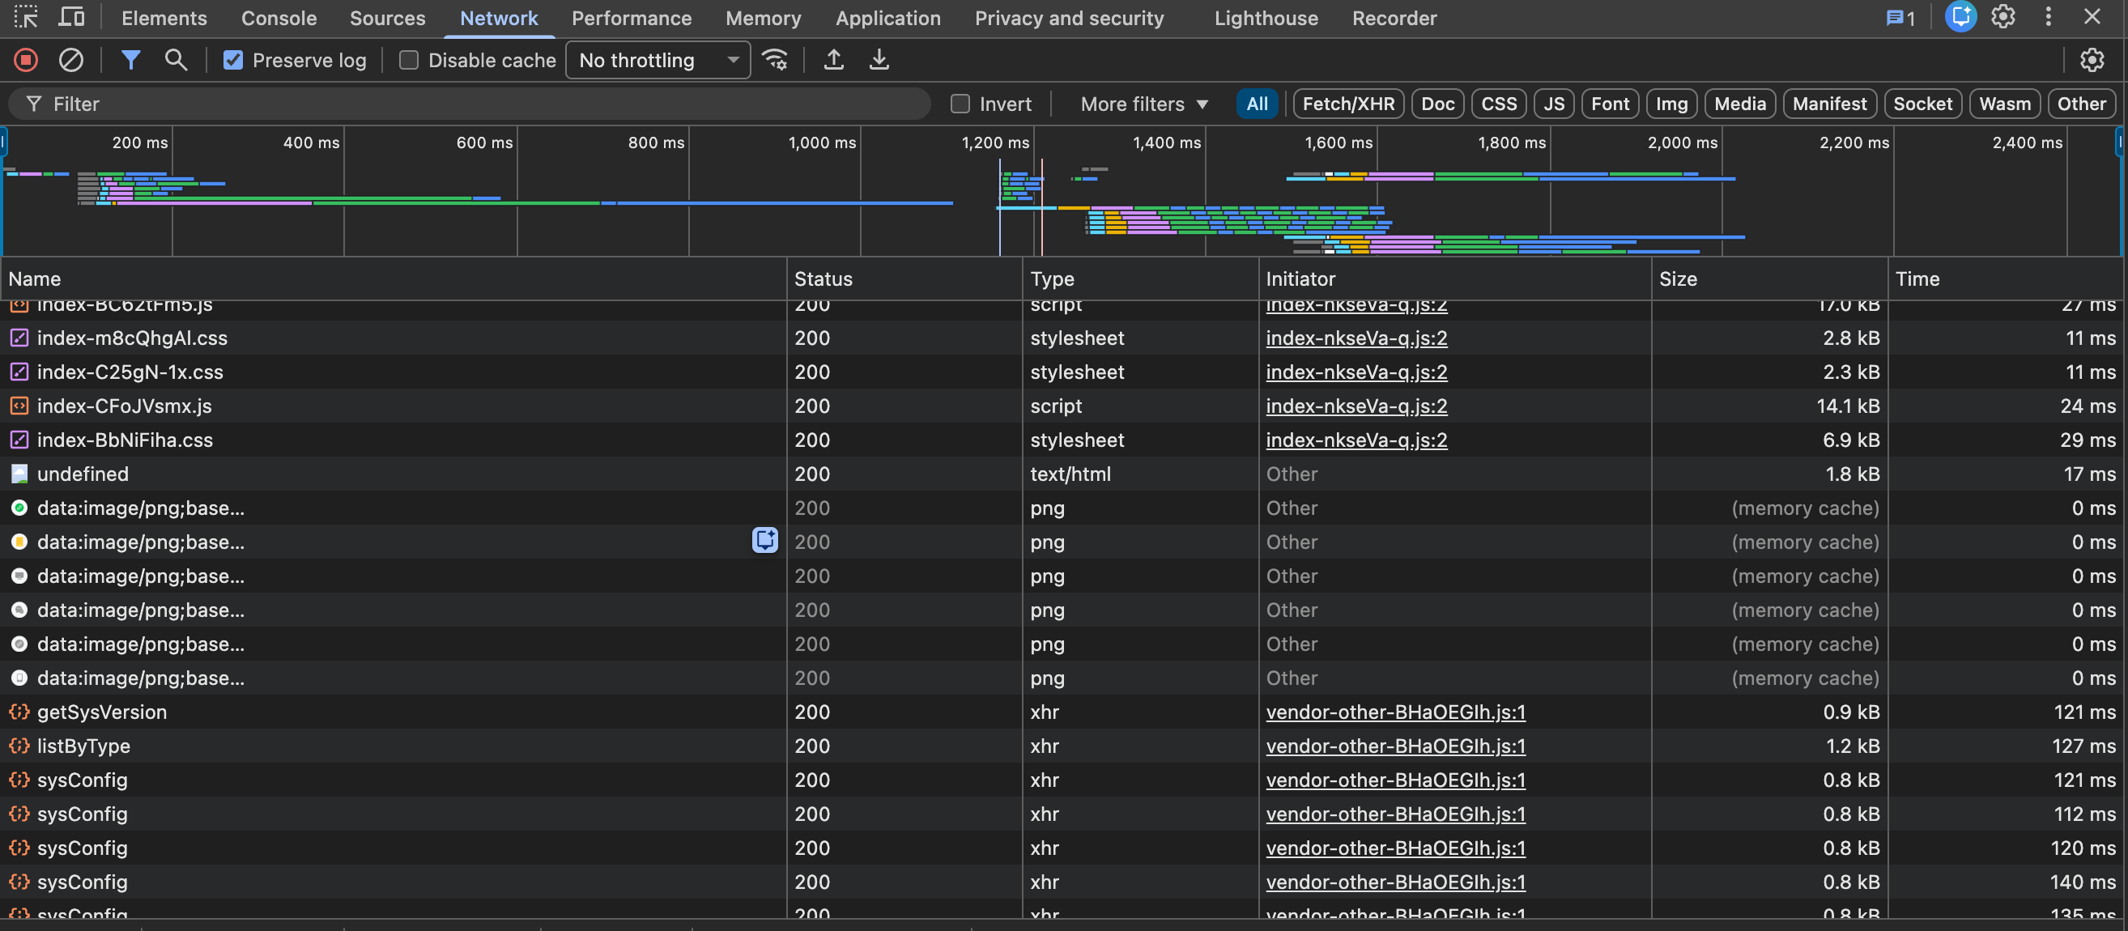
Task: Toggle the filter funnel icon
Action: point(130,60)
